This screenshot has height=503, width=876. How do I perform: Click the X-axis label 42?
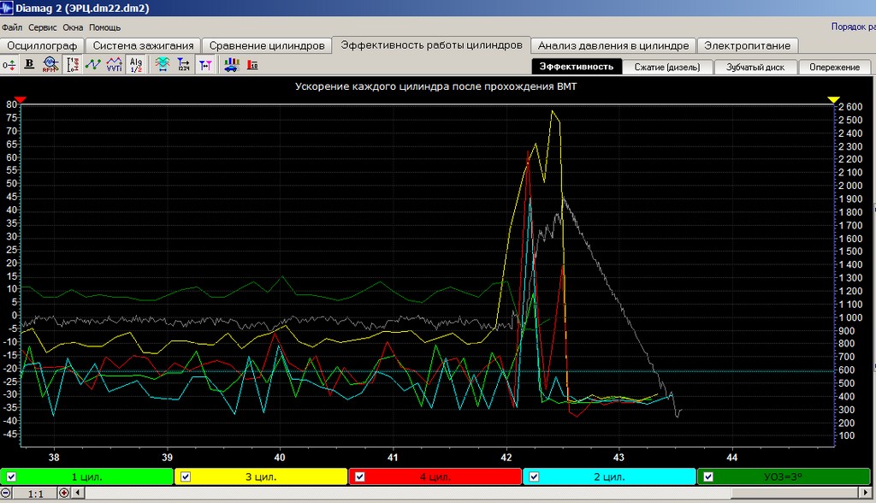506,457
